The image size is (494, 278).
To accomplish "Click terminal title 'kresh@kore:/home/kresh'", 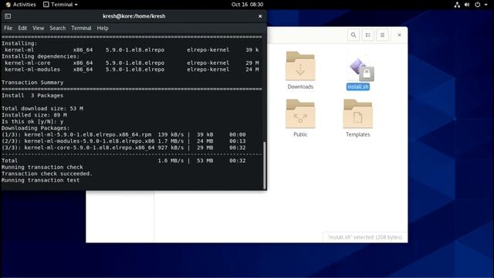I will point(134,16).
